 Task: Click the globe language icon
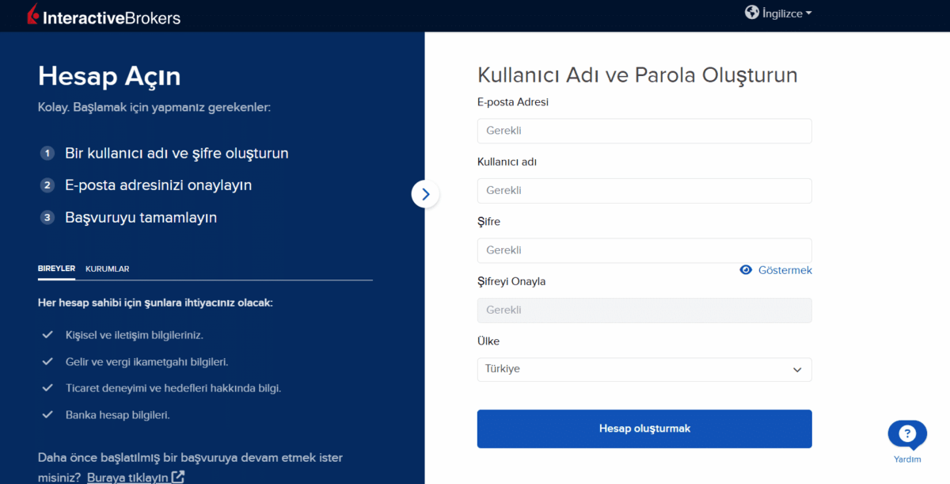coord(752,13)
